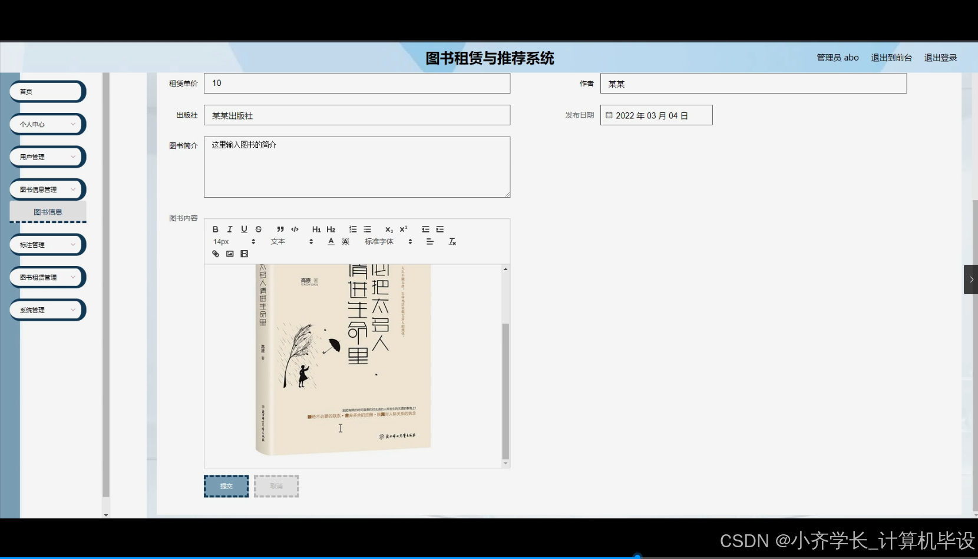This screenshot has width=978, height=559.
Task: Click the book cover image in editor
Action: pyautogui.click(x=343, y=360)
